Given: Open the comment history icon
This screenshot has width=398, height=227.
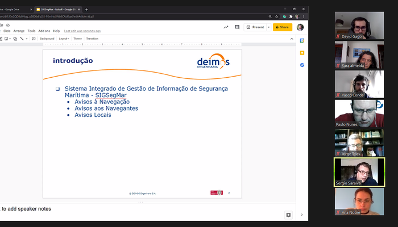Looking at the screenshot, I should (238, 27).
